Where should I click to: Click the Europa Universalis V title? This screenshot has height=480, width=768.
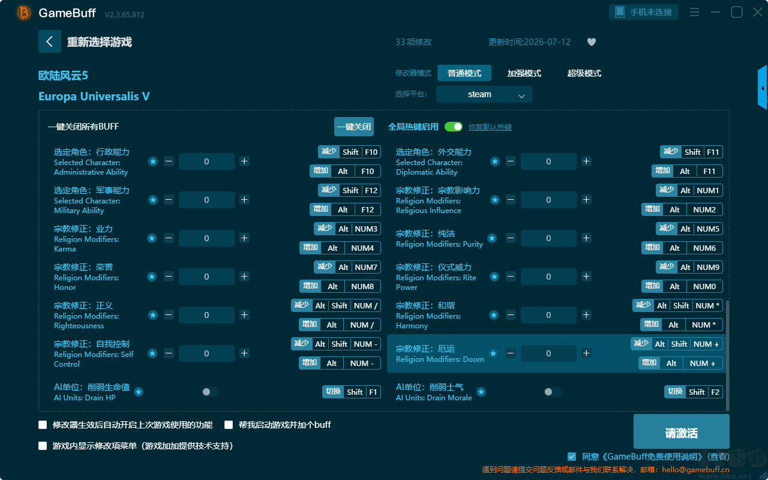(x=94, y=97)
